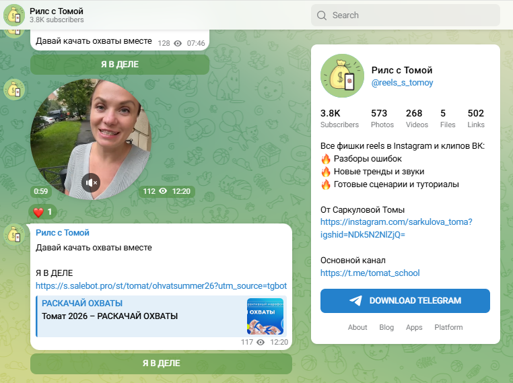Click views eye icon beside 112
The width and height of the screenshot is (513, 383).
[x=163, y=191]
